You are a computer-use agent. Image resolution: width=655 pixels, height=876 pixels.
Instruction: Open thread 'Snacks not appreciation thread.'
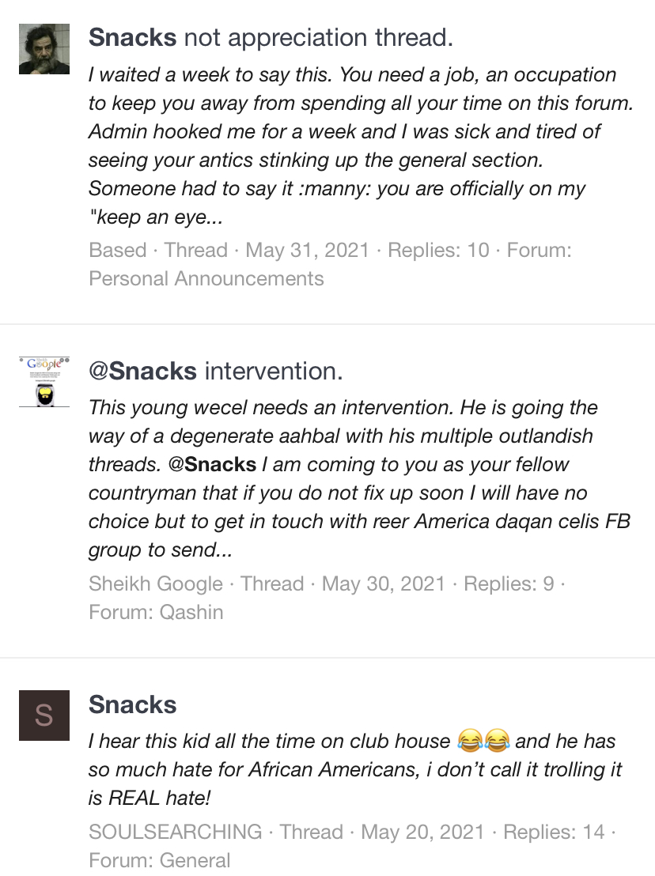click(x=271, y=38)
